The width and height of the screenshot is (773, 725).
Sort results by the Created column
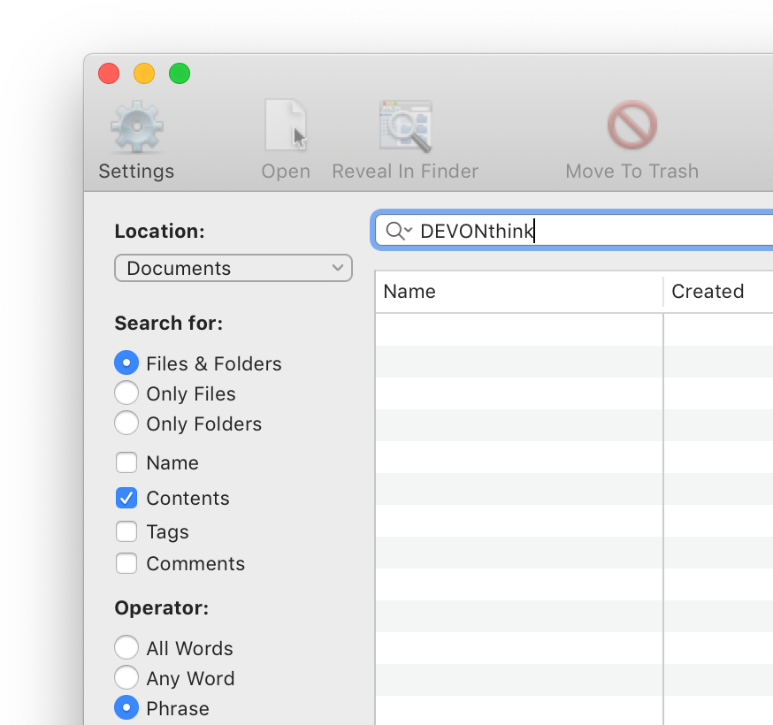pyautogui.click(x=719, y=291)
